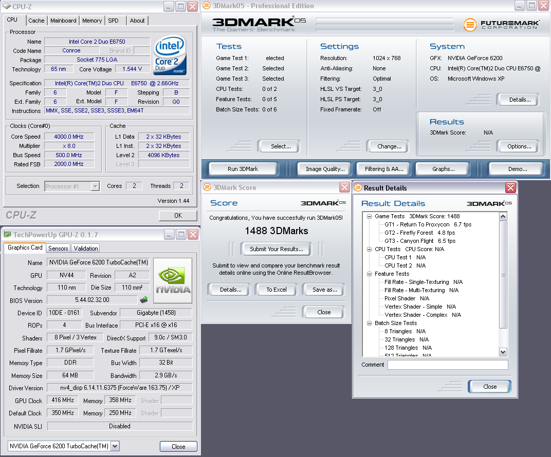
Task: Switch to the Sensors tab in GPU-Z
Action: pyautogui.click(x=58, y=248)
